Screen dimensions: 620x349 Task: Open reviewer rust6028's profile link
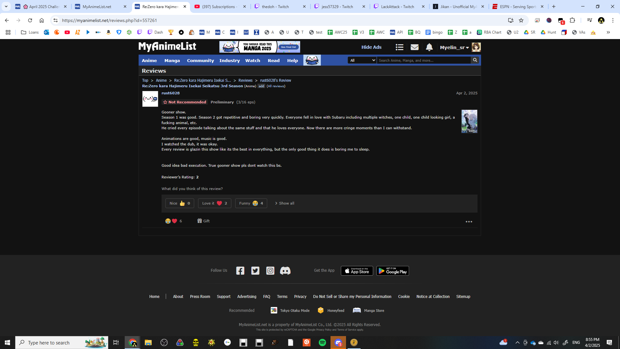(171, 93)
